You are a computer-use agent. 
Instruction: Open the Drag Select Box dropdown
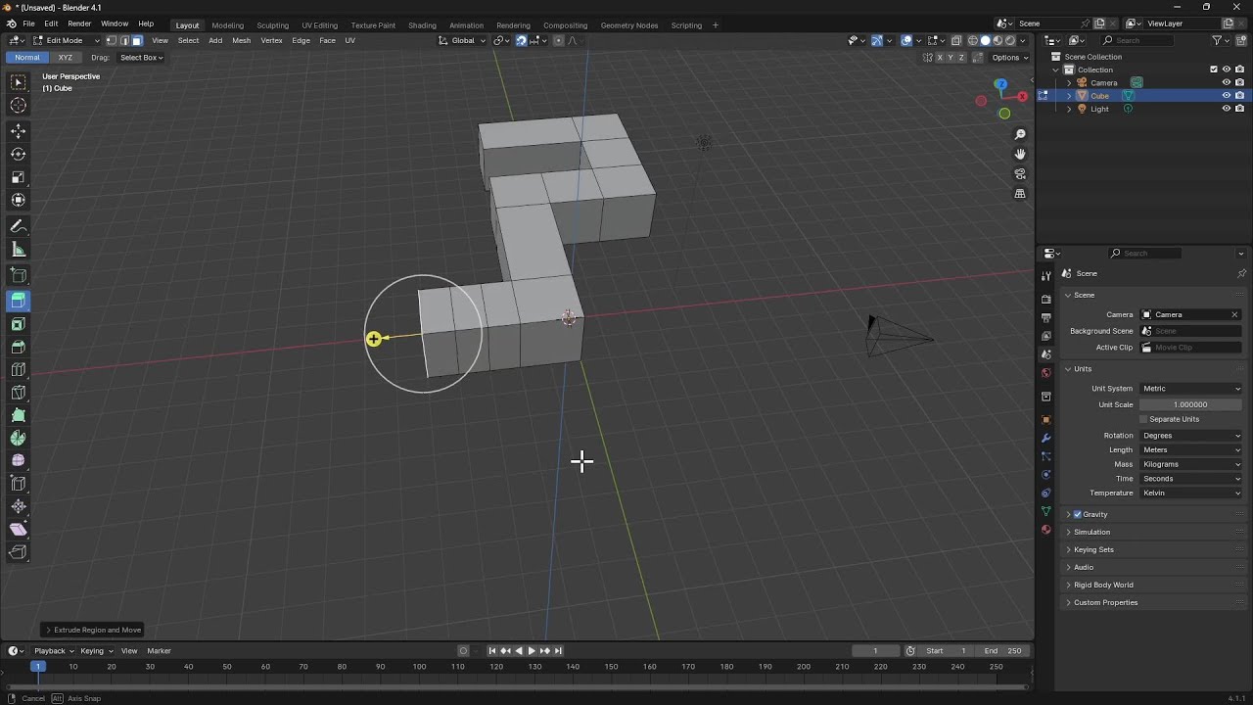tap(140, 58)
